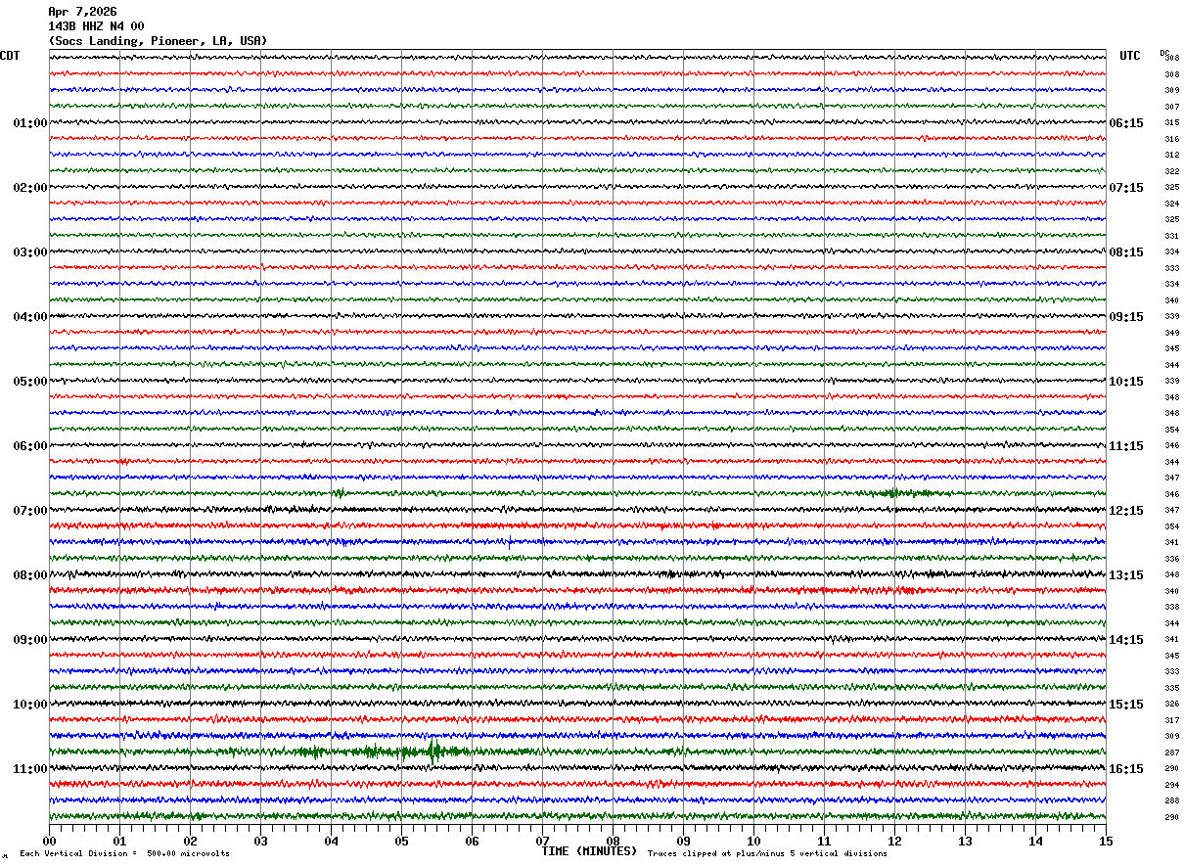Click the "TIME (MINUTES)" axis title
Screen dimensions: 1184x867
click(x=589, y=851)
